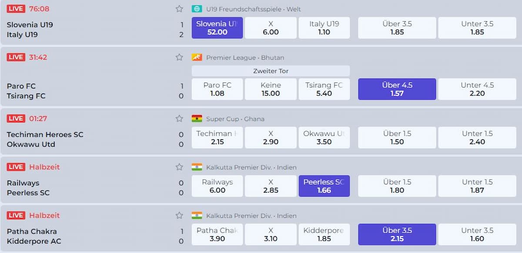The image size is (522, 253).
Task: Add Techiman Heroes match to favorites
Action: pyautogui.click(x=179, y=118)
